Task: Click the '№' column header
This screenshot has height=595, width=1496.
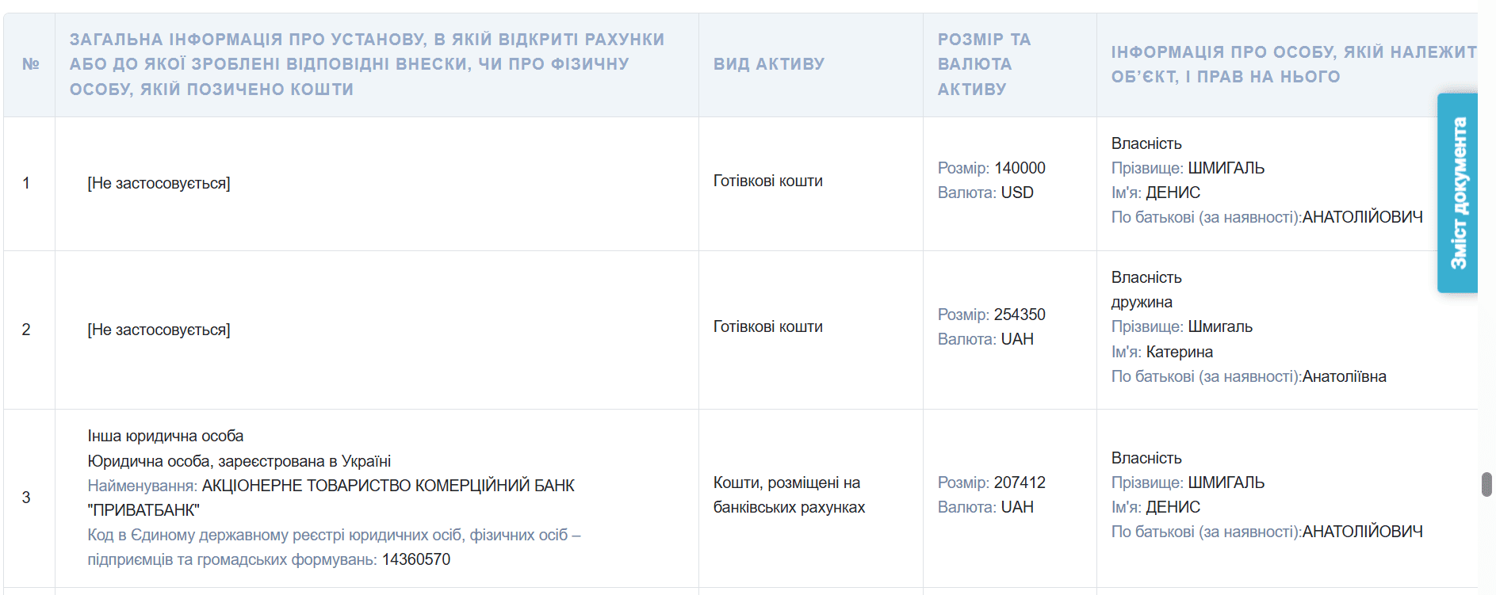Action: click(x=30, y=64)
